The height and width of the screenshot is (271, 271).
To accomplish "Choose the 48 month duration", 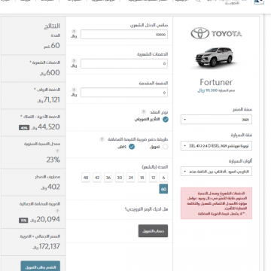I will pyautogui.click(x=86, y=178).
